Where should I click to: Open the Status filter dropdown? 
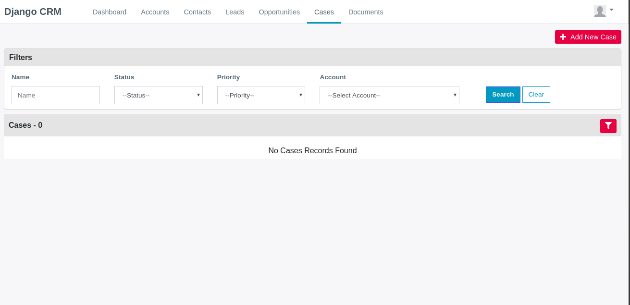click(x=159, y=95)
